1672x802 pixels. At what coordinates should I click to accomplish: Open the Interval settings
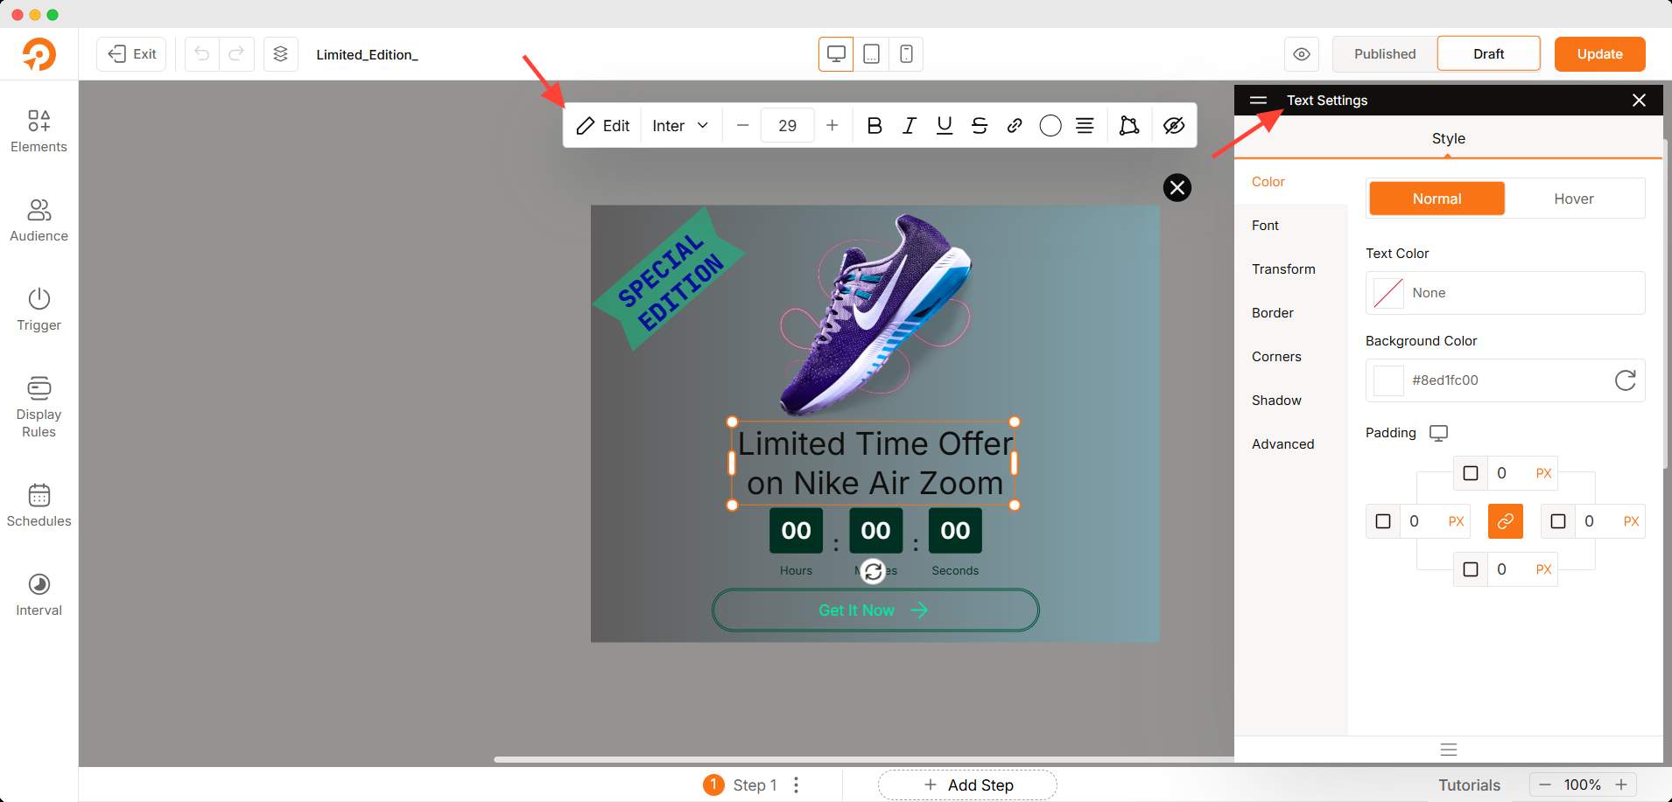(39, 595)
